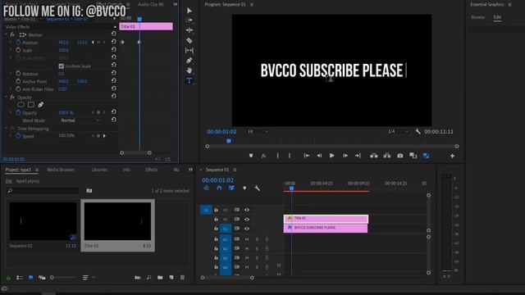The image size is (525, 295).
Task: Toggle animation stopwatch for Opacity
Action: click(18, 113)
